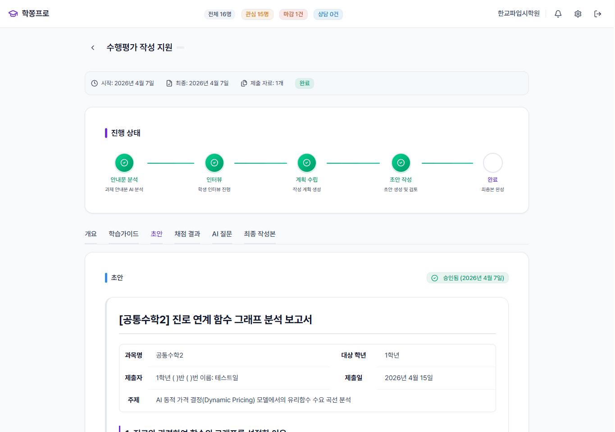Click the 작성 계획 생성 caption
The image size is (615, 432).
(x=307, y=190)
